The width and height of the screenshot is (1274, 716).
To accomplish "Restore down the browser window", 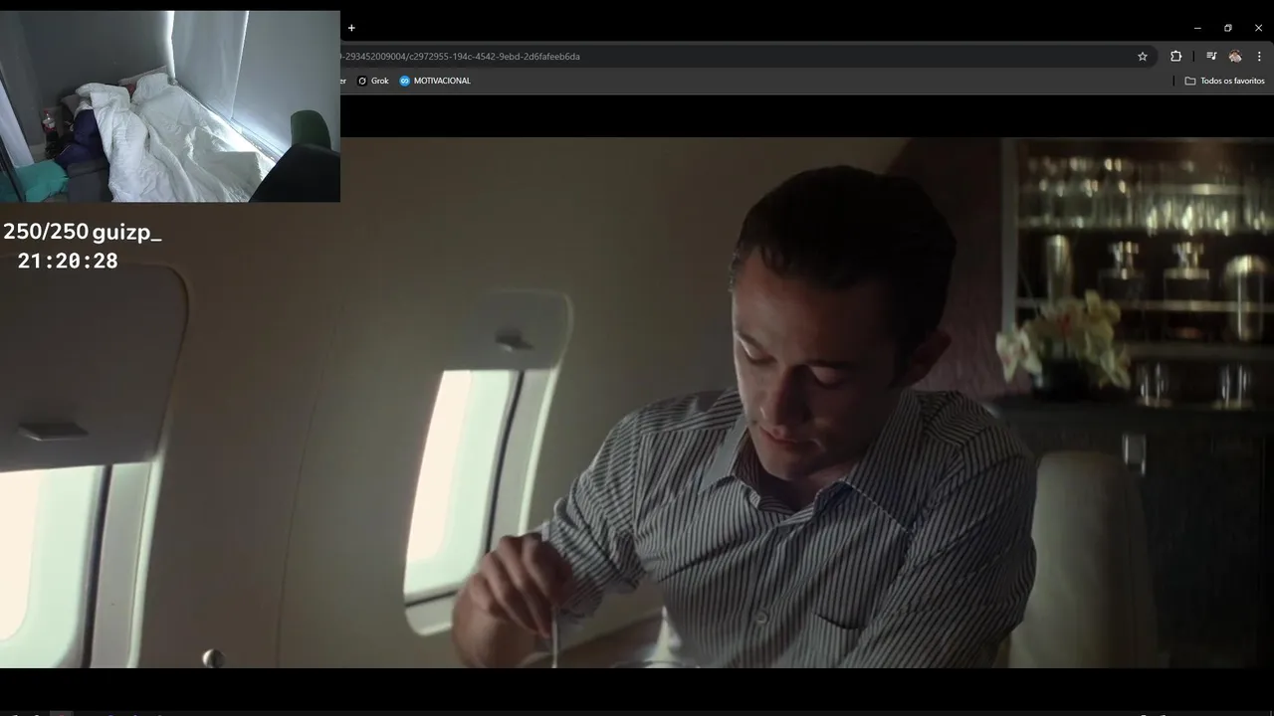I will (x=1228, y=28).
